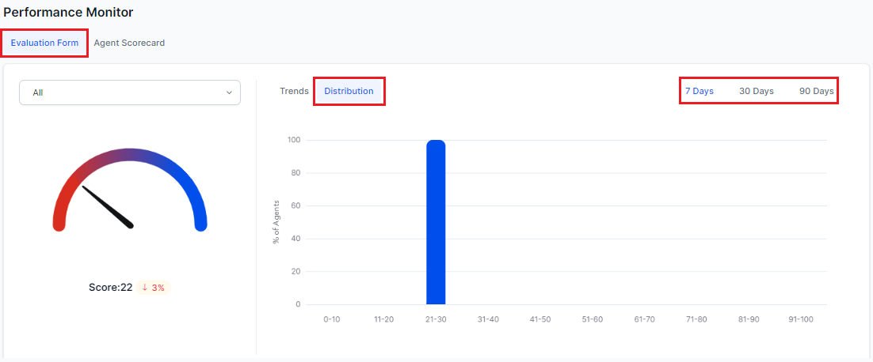Click the red down-arrow trend icon

[x=145, y=288]
